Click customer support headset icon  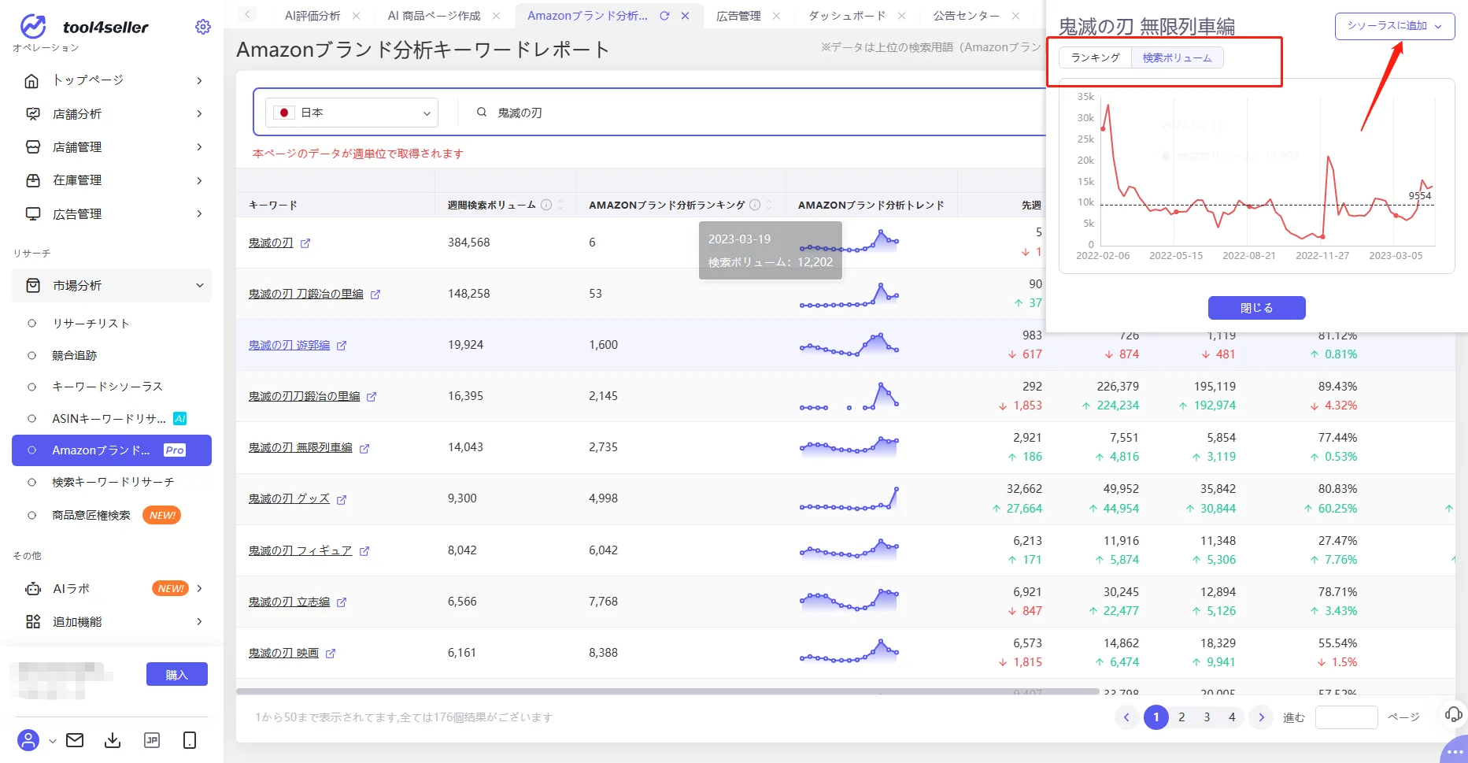coord(1454,714)
